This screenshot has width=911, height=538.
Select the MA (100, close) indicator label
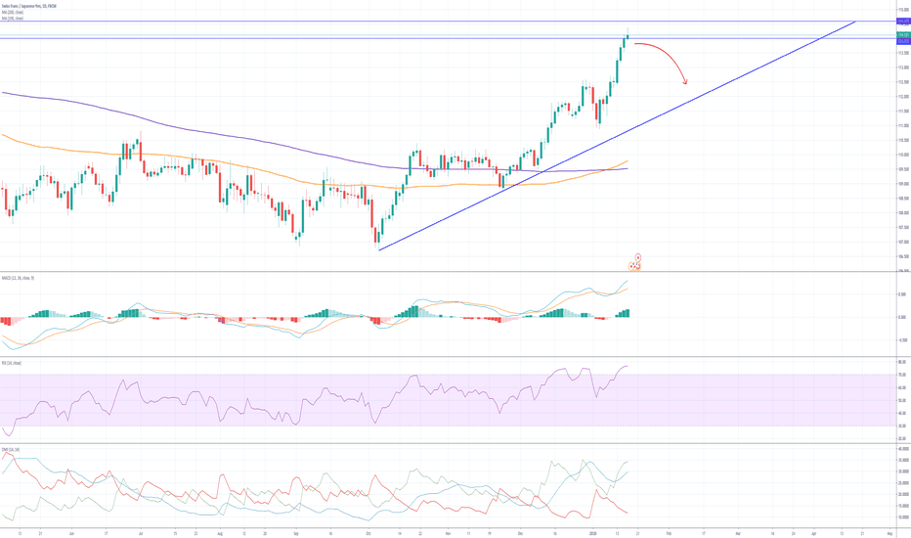(13, 18)
